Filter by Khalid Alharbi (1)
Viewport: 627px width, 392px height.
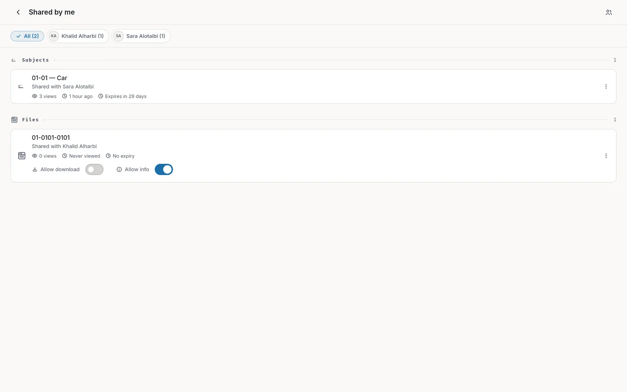(78, 36)
